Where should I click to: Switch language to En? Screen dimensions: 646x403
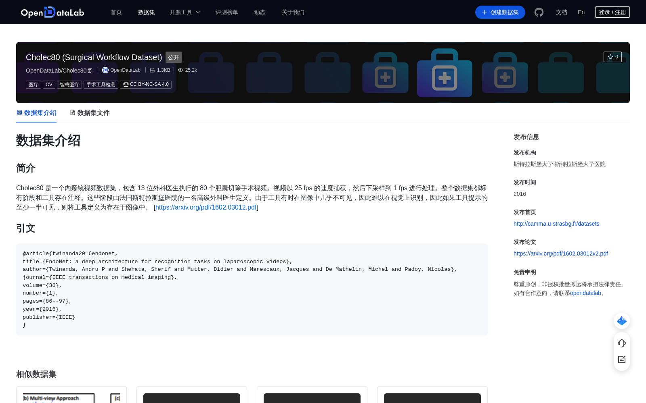click(x=581, y=12)
